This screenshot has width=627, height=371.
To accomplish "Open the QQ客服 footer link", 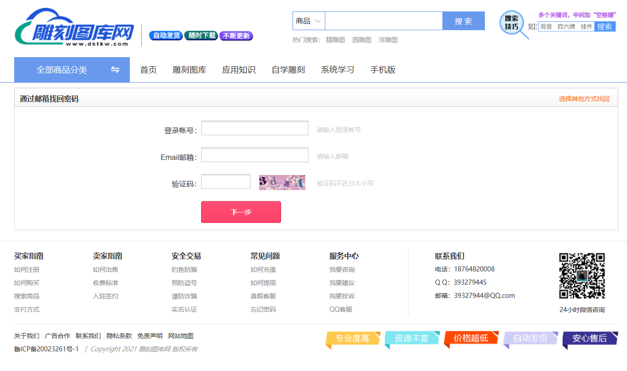I will (x=341, y=309).
